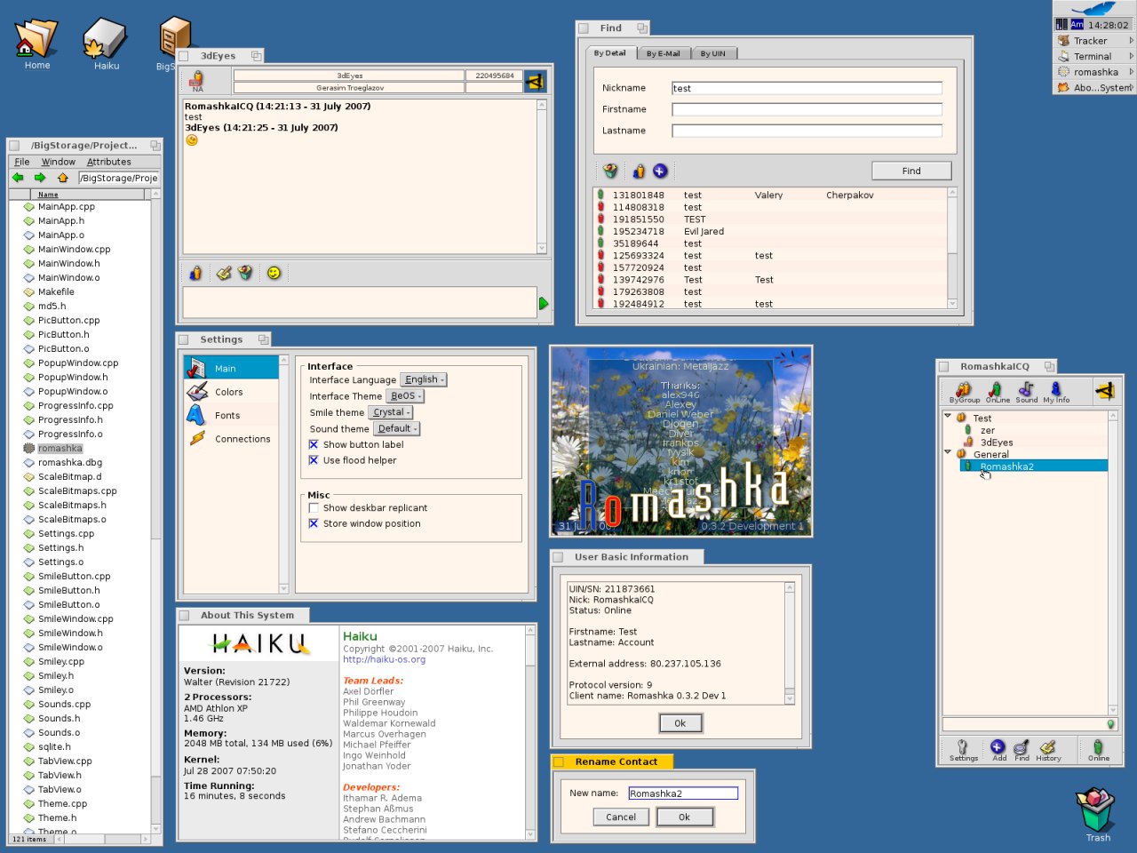1137x853 pixels.
Task: Click user info icon in Find toolbar
Action: [639, 171]
